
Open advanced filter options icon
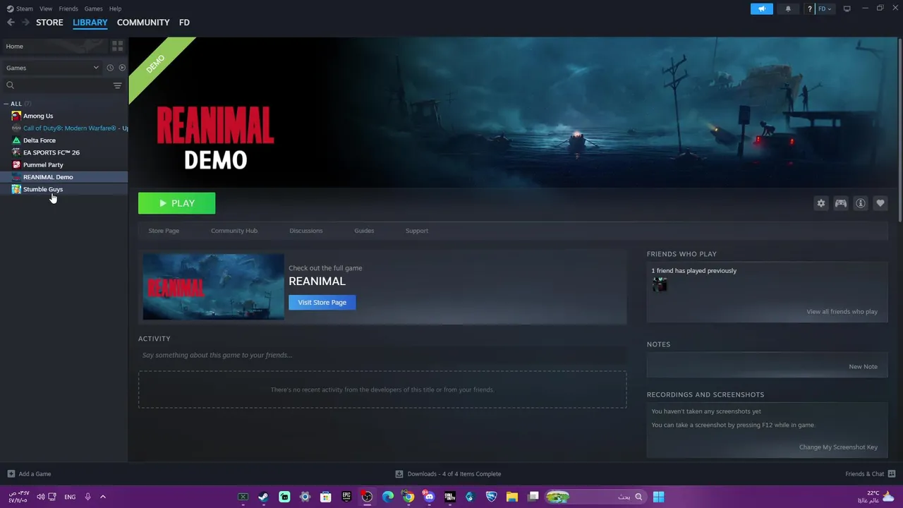click(118, 85)
